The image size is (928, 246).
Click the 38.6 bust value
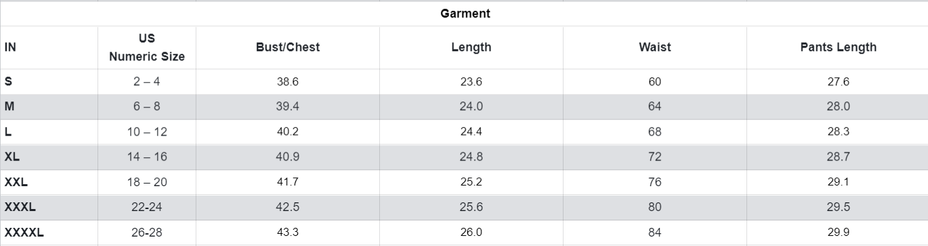[x=288, y=81]
